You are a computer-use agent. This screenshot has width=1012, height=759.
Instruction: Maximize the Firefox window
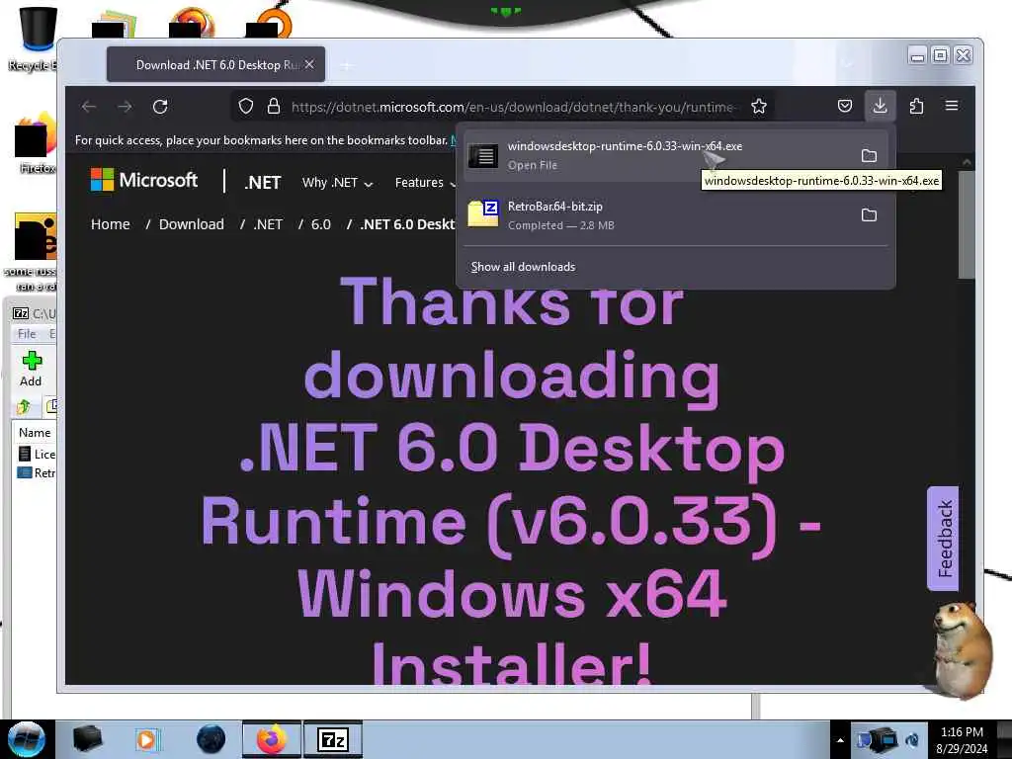coord(941,55)
